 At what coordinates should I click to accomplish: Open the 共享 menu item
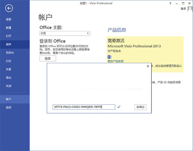(x=15, y=70)
